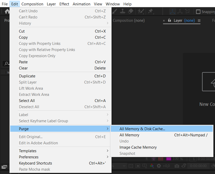
Task: Select the Roto Brush tool
Action: [141, 11]
